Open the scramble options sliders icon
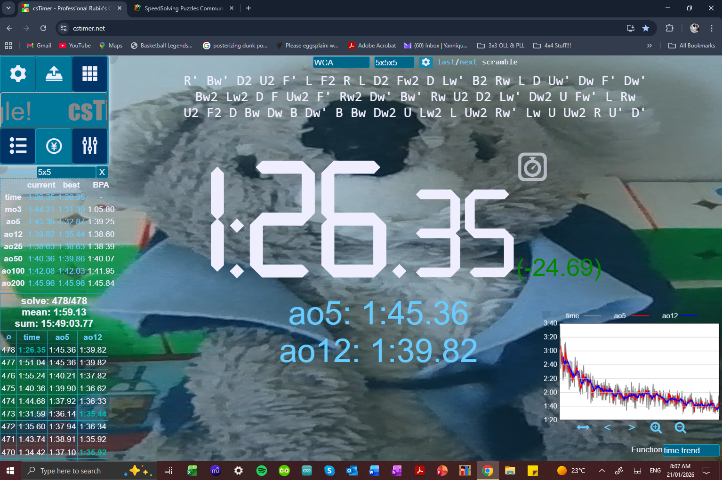The height and width of the screenshot is (480, 722). point(89,146)
